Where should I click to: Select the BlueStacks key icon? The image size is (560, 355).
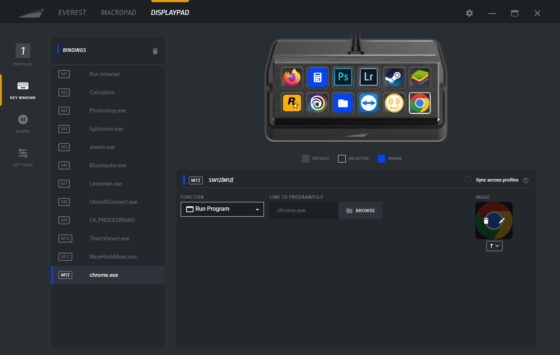pyautogui.click(x=420, y=77)
